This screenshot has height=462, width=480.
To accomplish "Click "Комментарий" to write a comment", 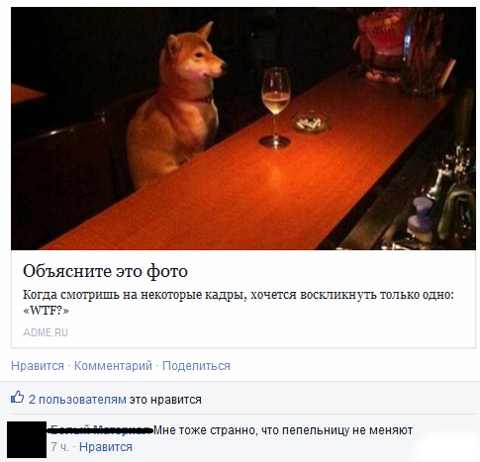I will [x=113, y=366].
